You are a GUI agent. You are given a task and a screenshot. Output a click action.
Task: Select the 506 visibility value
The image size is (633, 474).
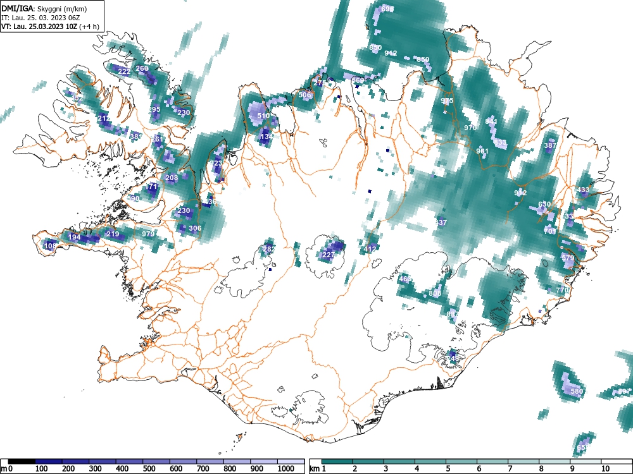click(x=305, y=95)
